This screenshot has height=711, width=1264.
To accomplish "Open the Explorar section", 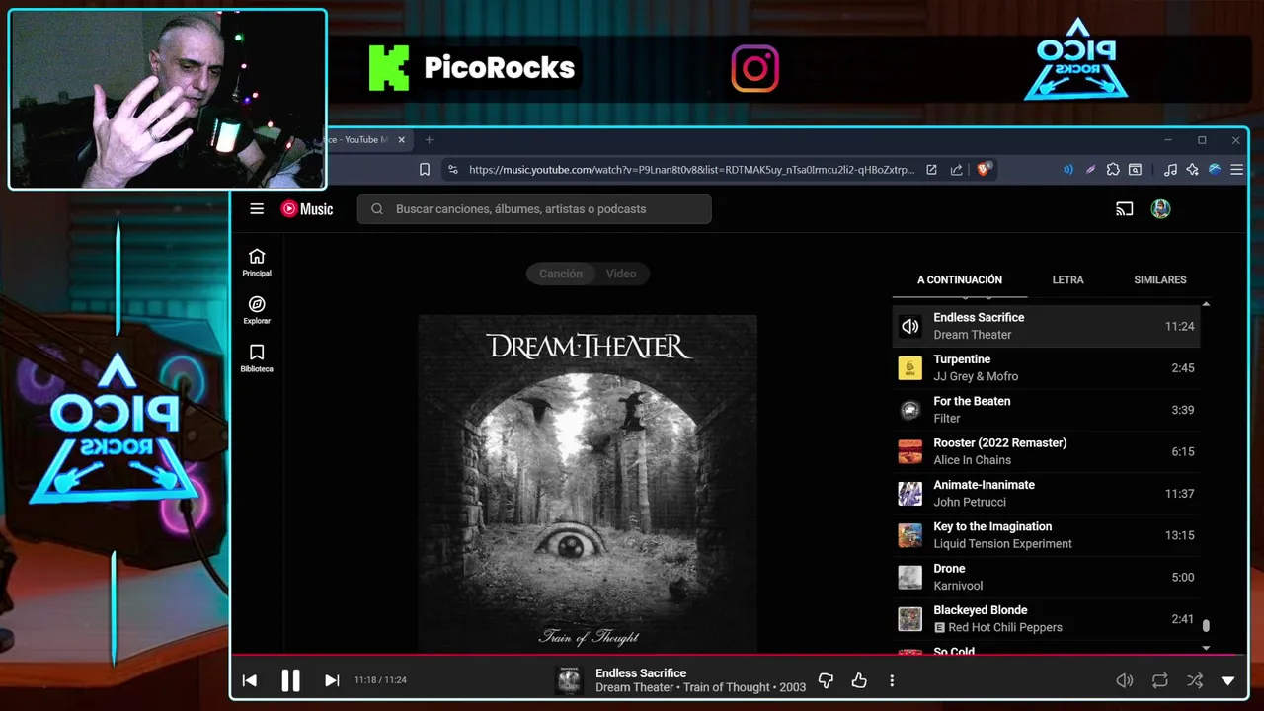I will [x=257, y=310].
